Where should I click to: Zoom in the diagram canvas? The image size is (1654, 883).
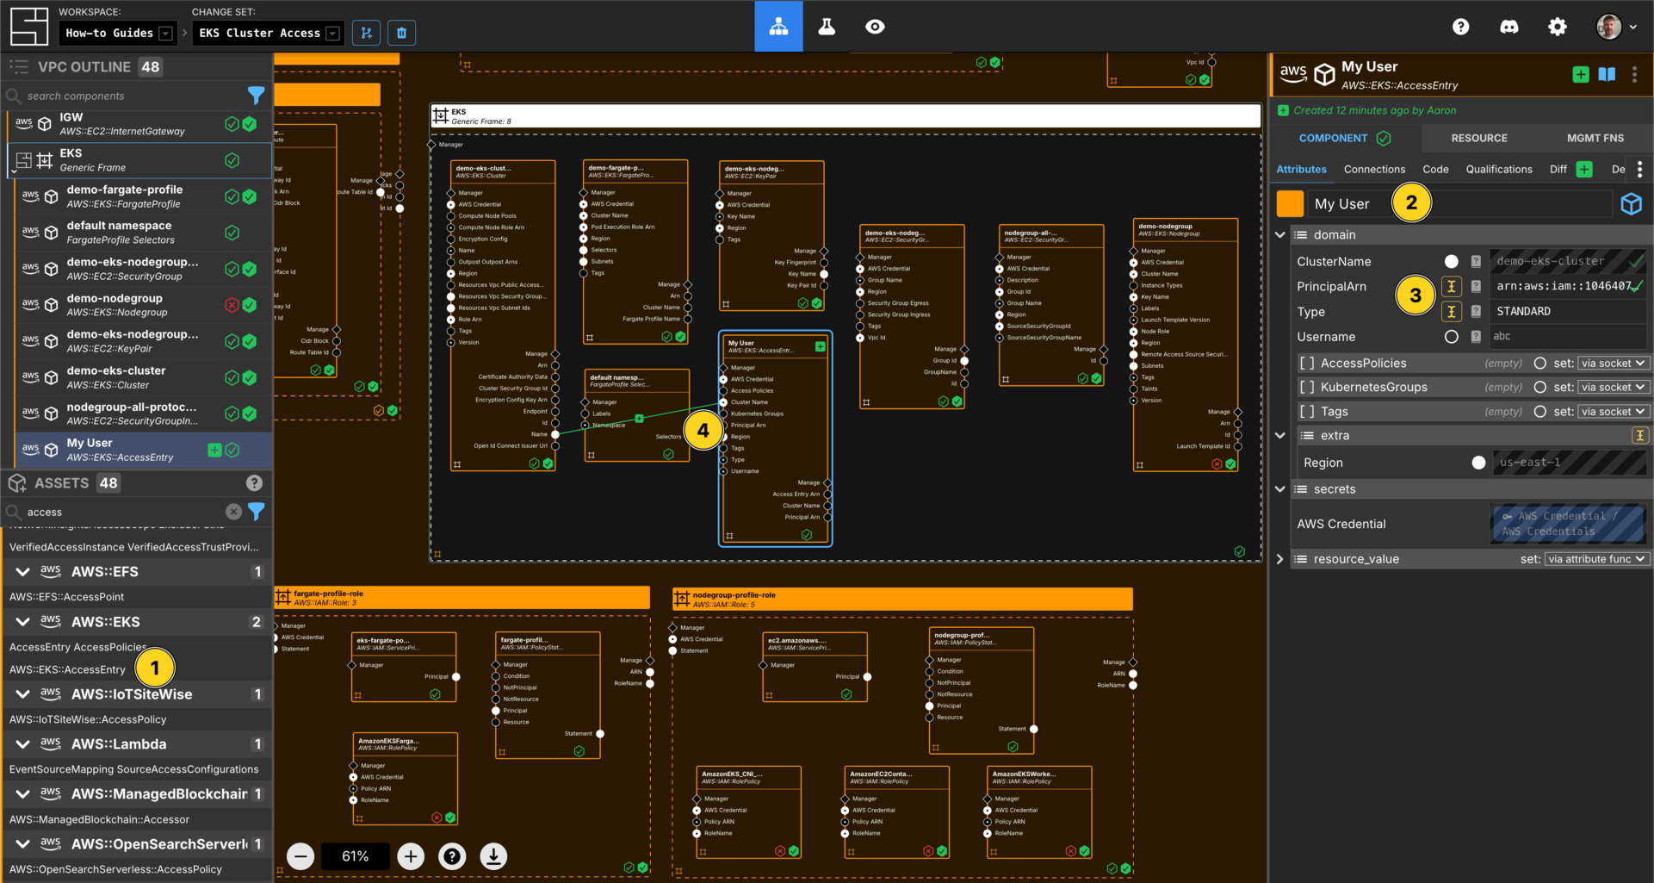pos(411,856)
